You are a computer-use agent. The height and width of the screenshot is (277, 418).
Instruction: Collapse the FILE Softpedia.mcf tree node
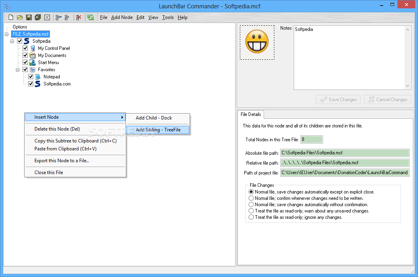(7, 34)
